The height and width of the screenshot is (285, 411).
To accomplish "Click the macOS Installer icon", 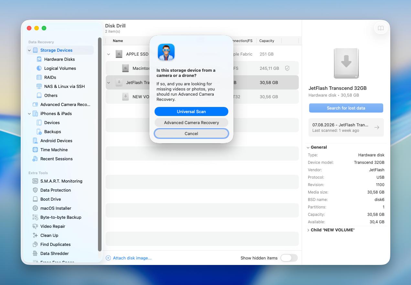I will 35,208.
